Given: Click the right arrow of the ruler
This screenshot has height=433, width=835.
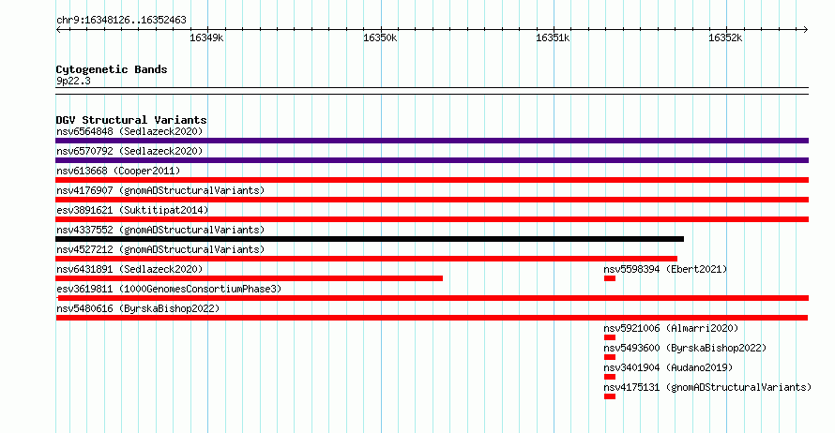Looking at the screenshot, I should coord(806,30).
